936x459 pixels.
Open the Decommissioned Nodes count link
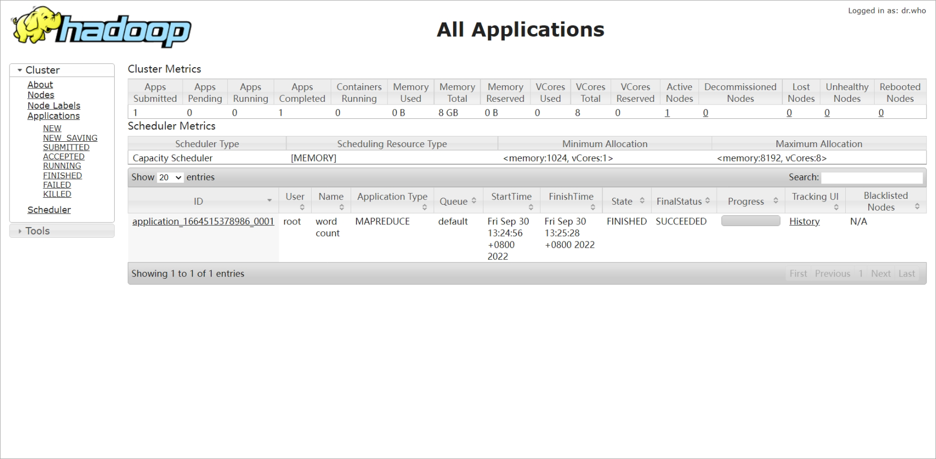pyautogui.click(x=705, y=113)
